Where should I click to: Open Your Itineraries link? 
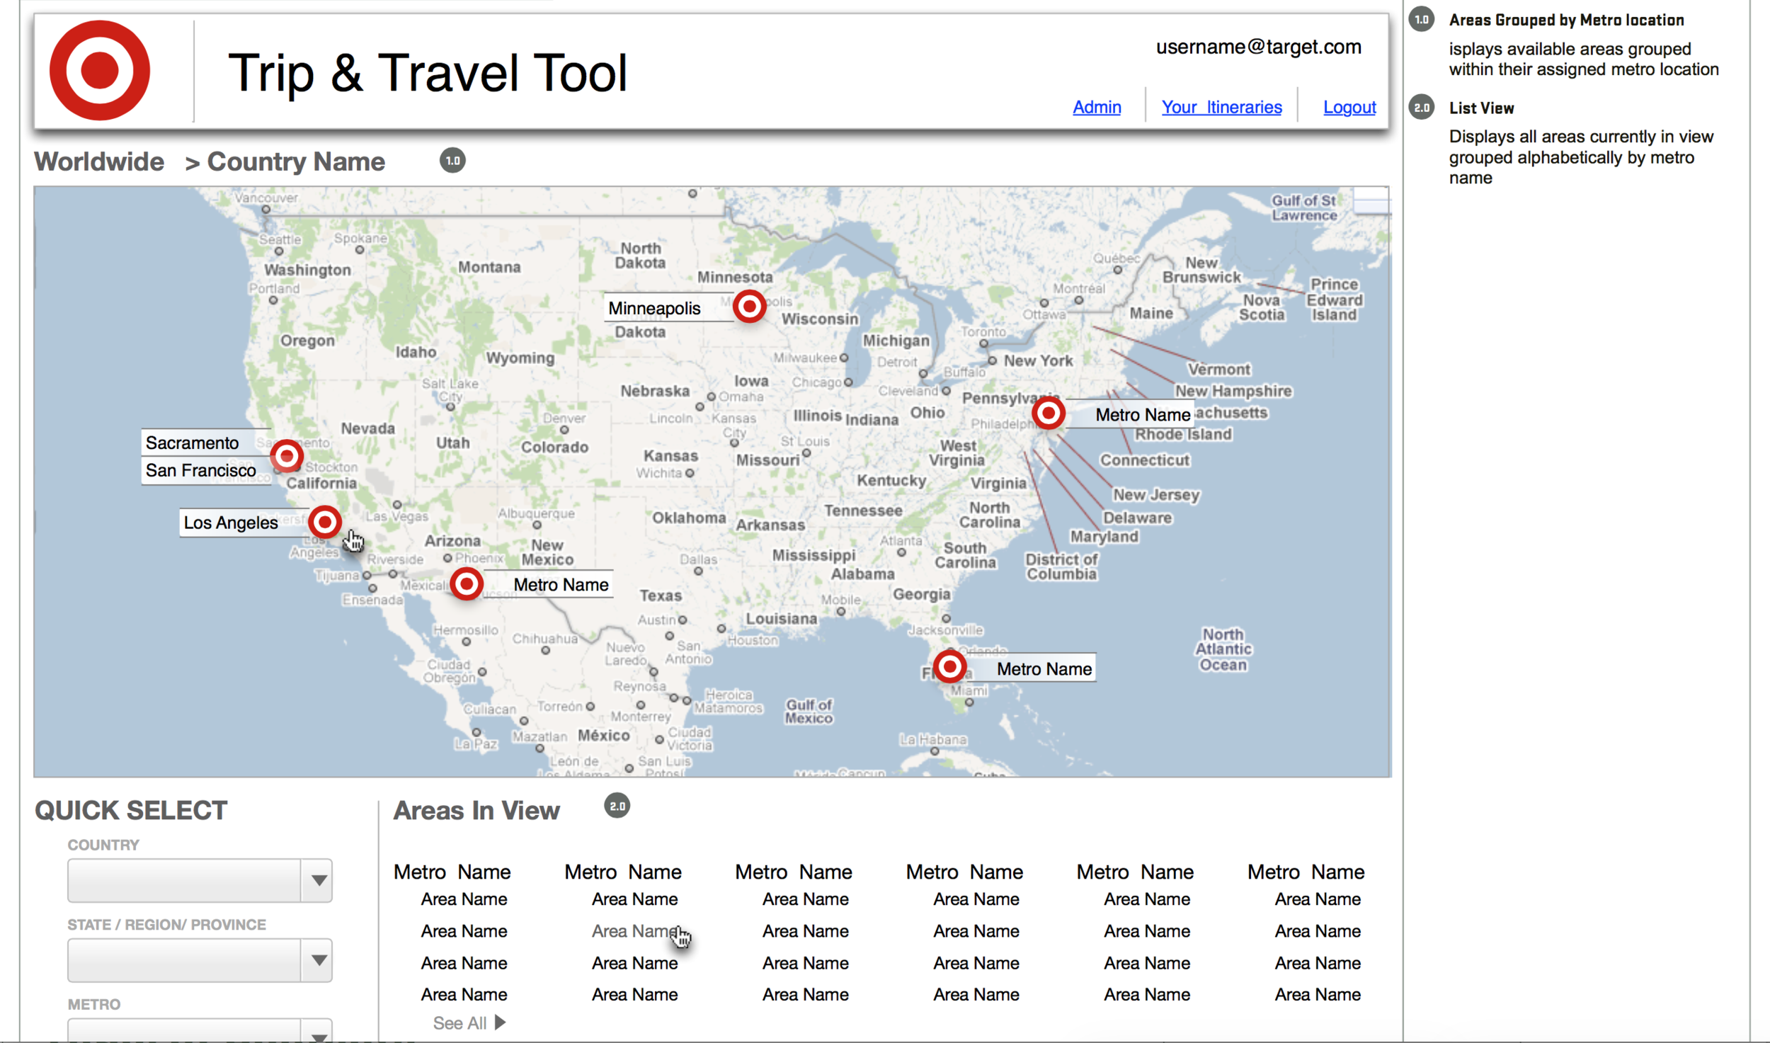click(x=1221, y=107)
